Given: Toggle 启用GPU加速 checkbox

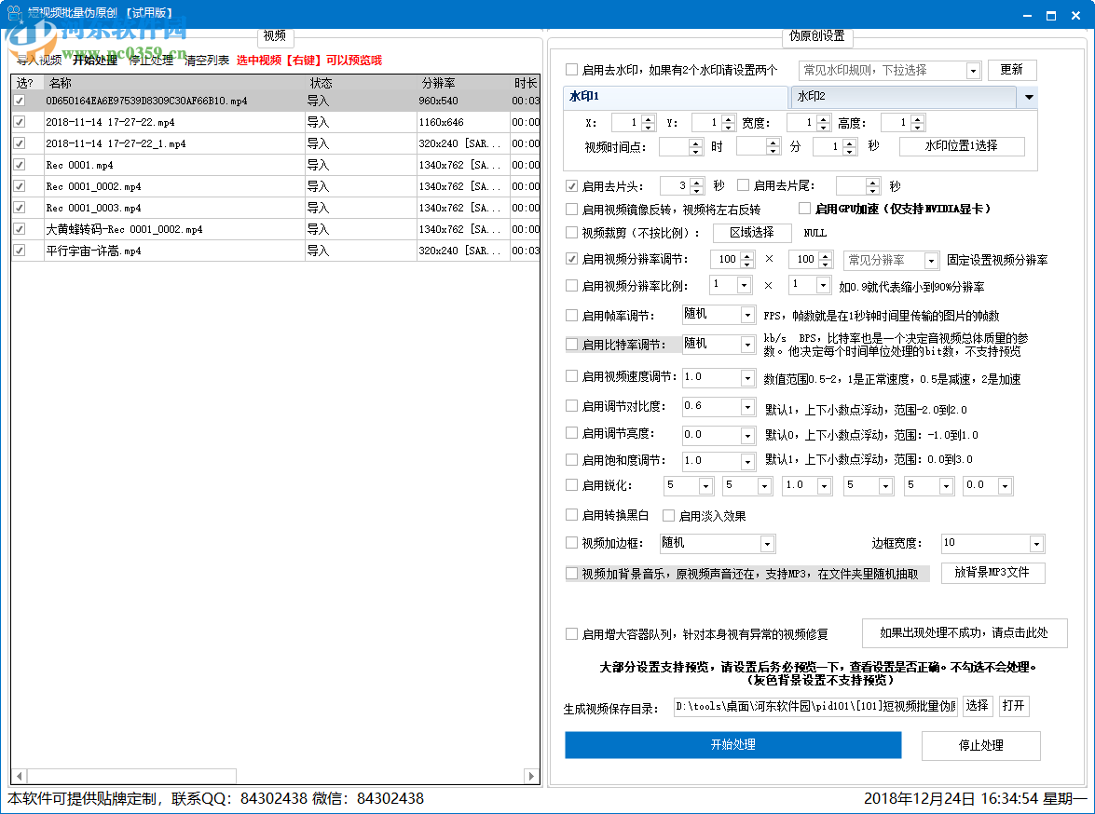Looking at the screenshot, I should tap(805, 209).
